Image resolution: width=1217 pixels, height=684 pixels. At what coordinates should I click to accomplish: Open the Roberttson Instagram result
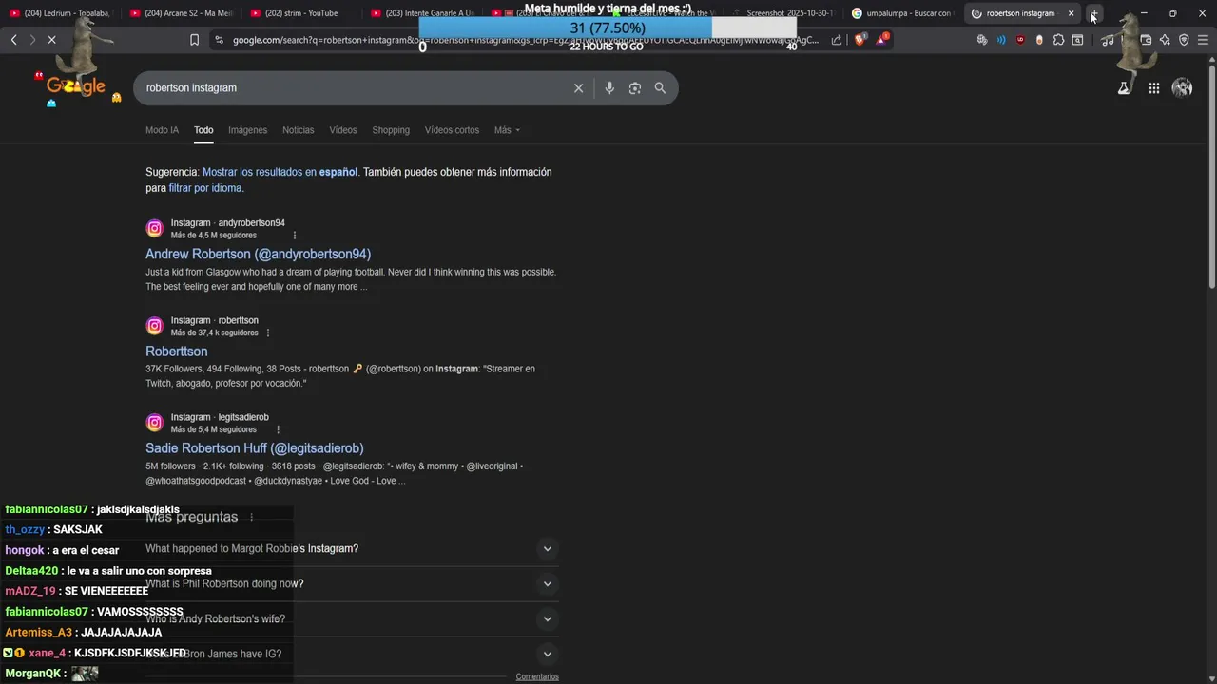coord(176,351)
